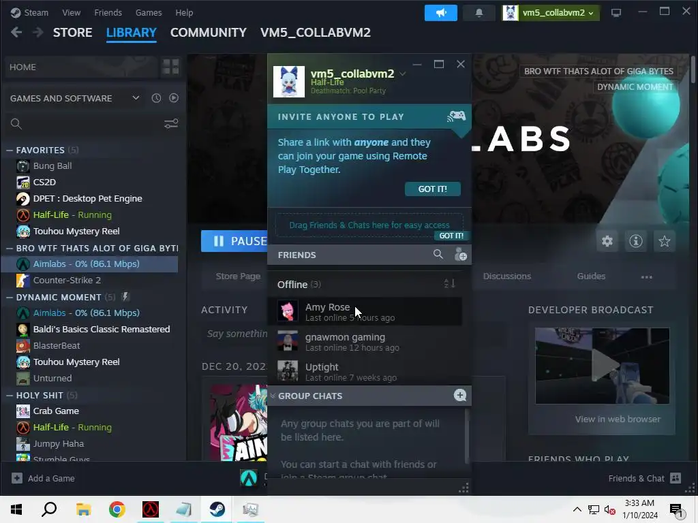The image size is (698, 523).
Task: Open the VM5_COLLABVM2 profile tab
Action: 316,33
